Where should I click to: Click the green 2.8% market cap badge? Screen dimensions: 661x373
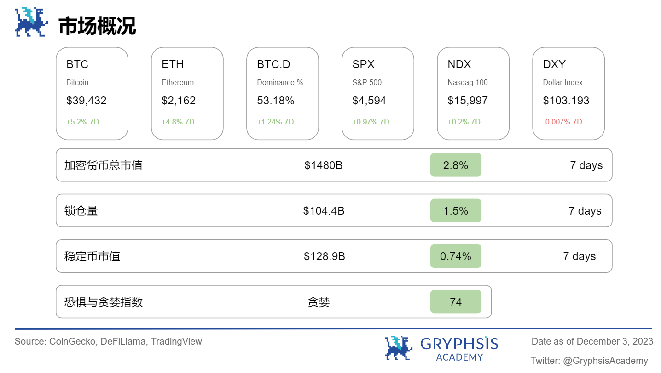coord(456,165)
